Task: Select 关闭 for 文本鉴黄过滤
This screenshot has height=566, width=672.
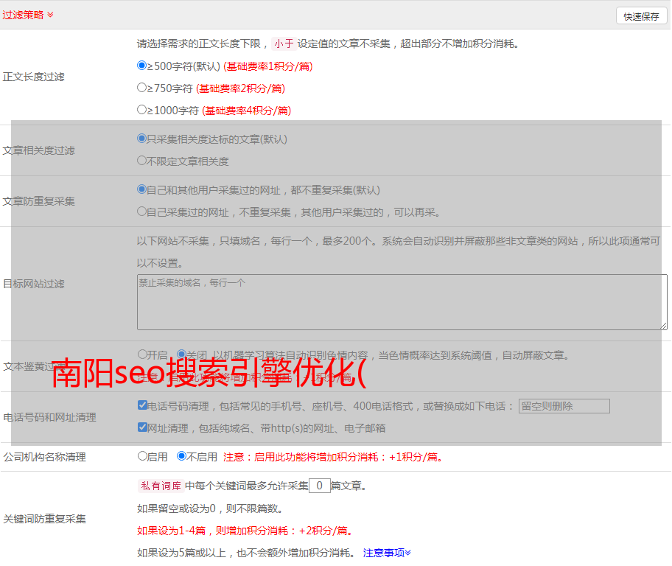Action: pyautogui.click(x=181, y=354)
